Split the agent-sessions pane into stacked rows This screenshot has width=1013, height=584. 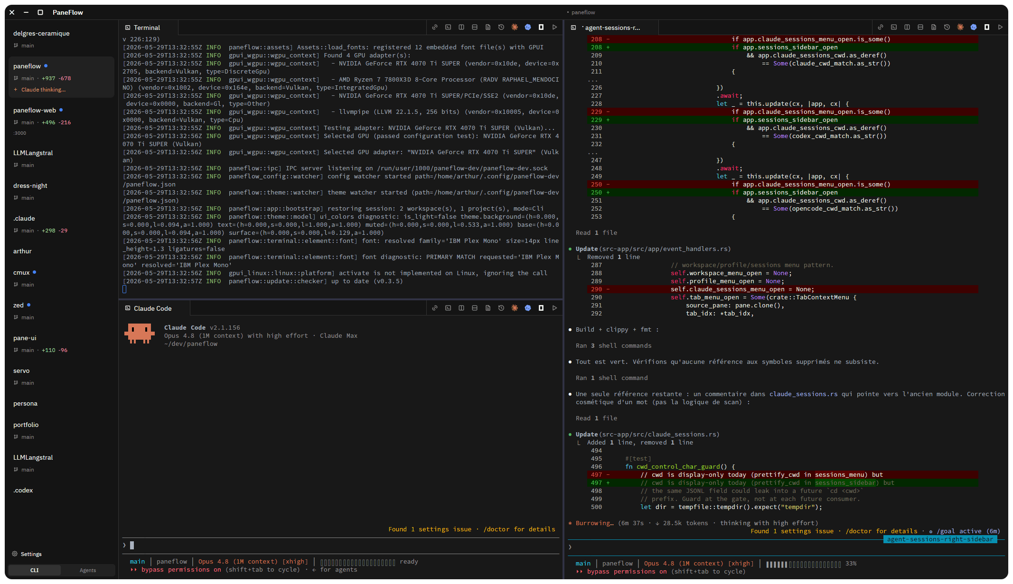[x=920, y=28]
